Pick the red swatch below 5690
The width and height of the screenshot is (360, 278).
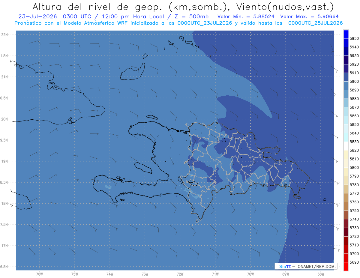(346, 266)
